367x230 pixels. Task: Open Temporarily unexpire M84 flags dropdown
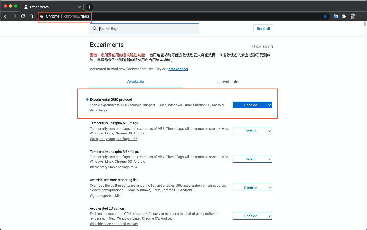(252, 159)
